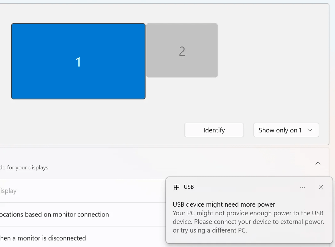Click the "when a monitor is disconnected" option

43,238
